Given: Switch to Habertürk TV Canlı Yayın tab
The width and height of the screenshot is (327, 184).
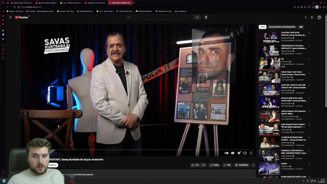Looking at the screenshot, I should point(95,3).
